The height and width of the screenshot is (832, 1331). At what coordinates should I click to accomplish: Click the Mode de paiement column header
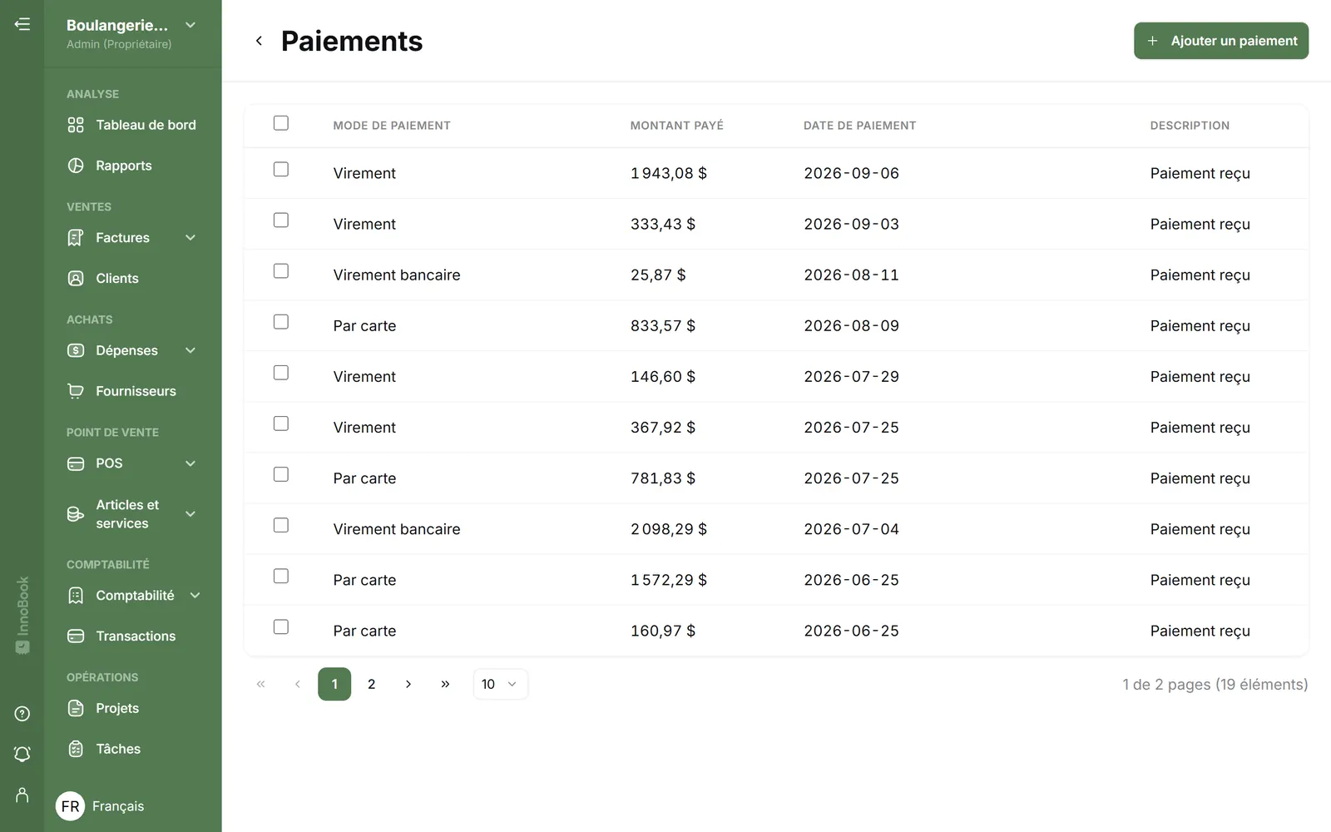click(x=392, y=126)
